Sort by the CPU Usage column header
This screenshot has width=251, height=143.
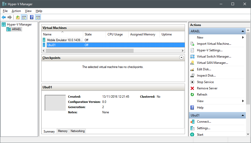(117, 34)
